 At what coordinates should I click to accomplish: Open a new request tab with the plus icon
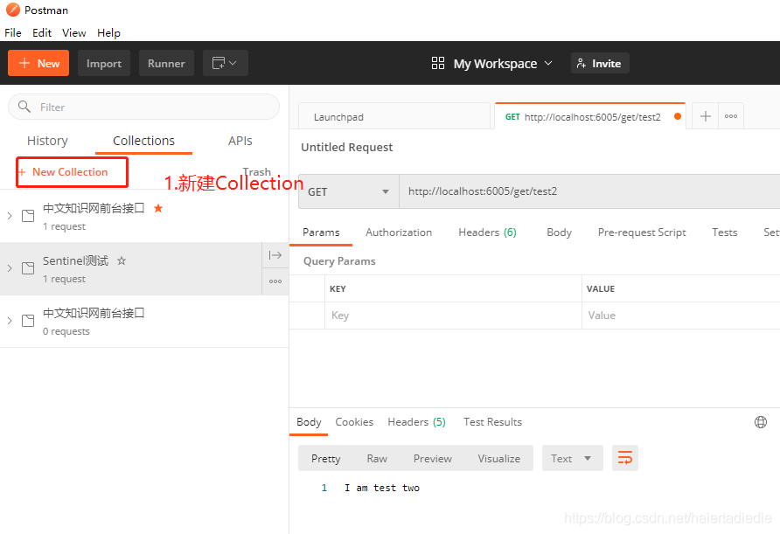(x=705, y=115)
